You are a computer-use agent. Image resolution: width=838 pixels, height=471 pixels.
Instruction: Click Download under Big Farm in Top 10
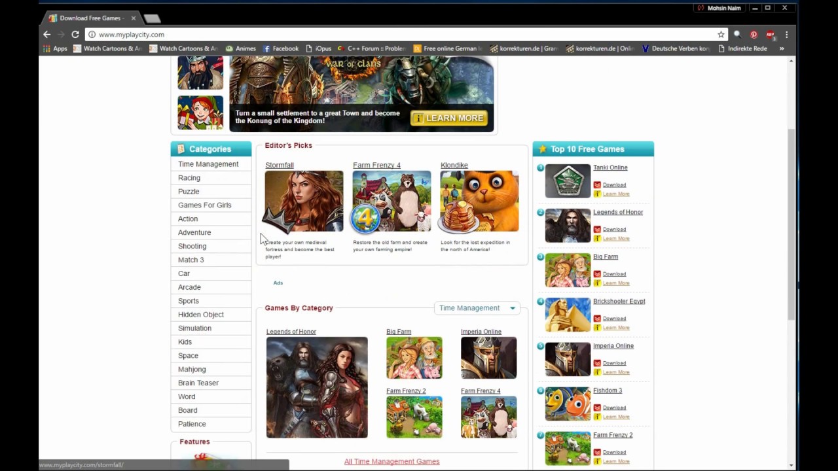614,274
